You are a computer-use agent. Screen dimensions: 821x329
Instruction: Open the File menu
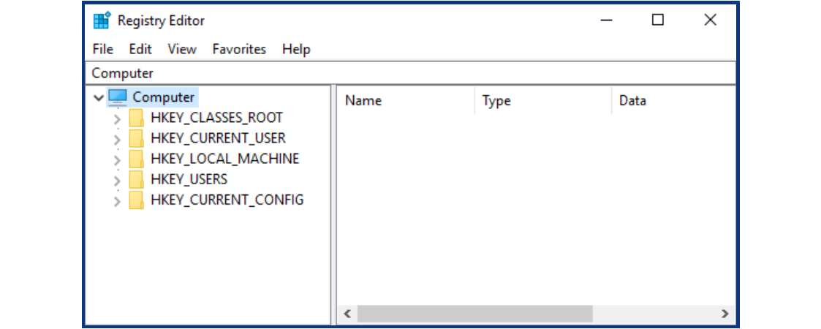(x=102, y=49)
